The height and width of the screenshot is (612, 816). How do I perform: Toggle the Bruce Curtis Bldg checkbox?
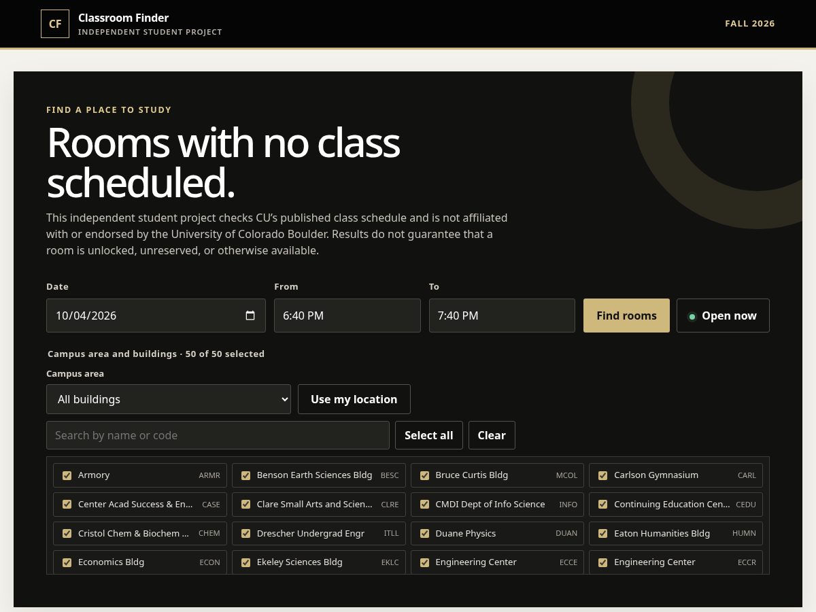(424, 475)
